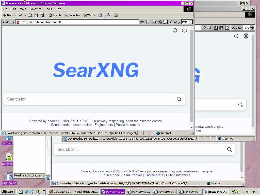Click the Forward arrow in IE toolbar

(x=21, y=15)
